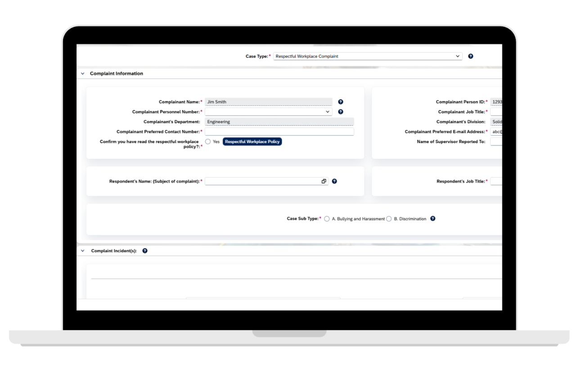Choose A. Bullying and Harassment sub type

327,219
